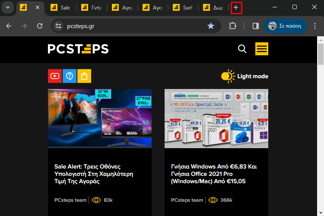Switch to the Δωρ tab
Image resolution: width=324 pixels, height=216 pixels.
pos(213,8)
